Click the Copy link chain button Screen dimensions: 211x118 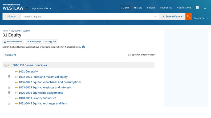[50, 42]
